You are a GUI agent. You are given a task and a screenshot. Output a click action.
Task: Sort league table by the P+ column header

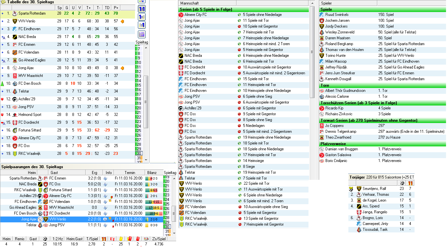tap(116, 7)
